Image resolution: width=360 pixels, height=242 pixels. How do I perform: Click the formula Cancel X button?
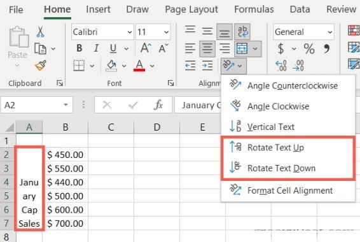coord(107,105)
